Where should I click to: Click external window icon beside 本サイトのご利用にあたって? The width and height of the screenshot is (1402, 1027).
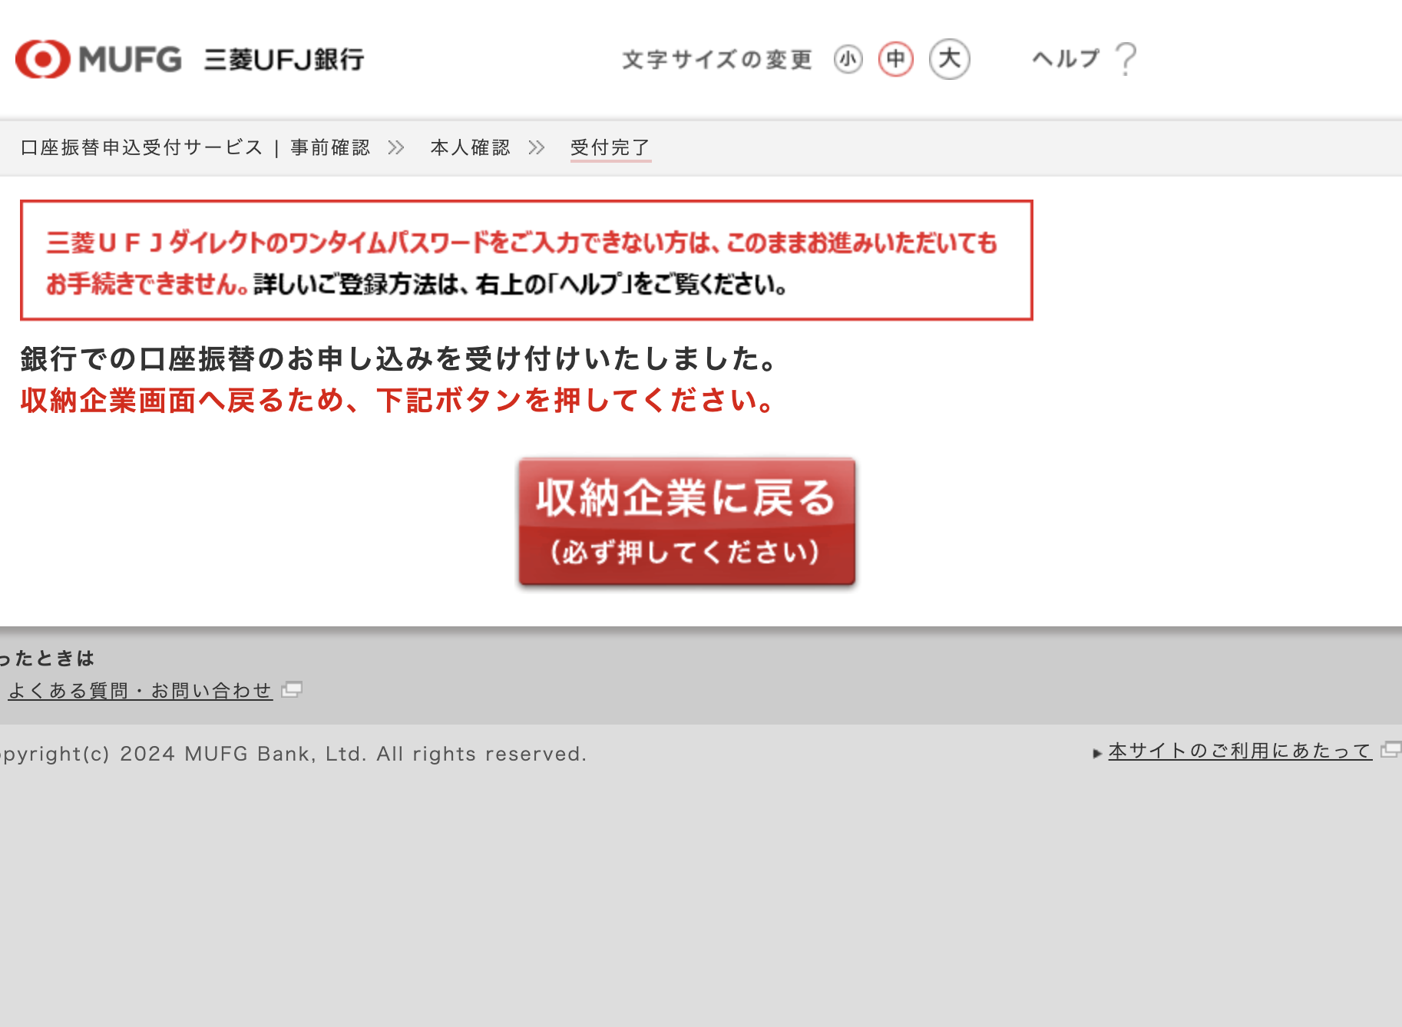point(1390,750)
